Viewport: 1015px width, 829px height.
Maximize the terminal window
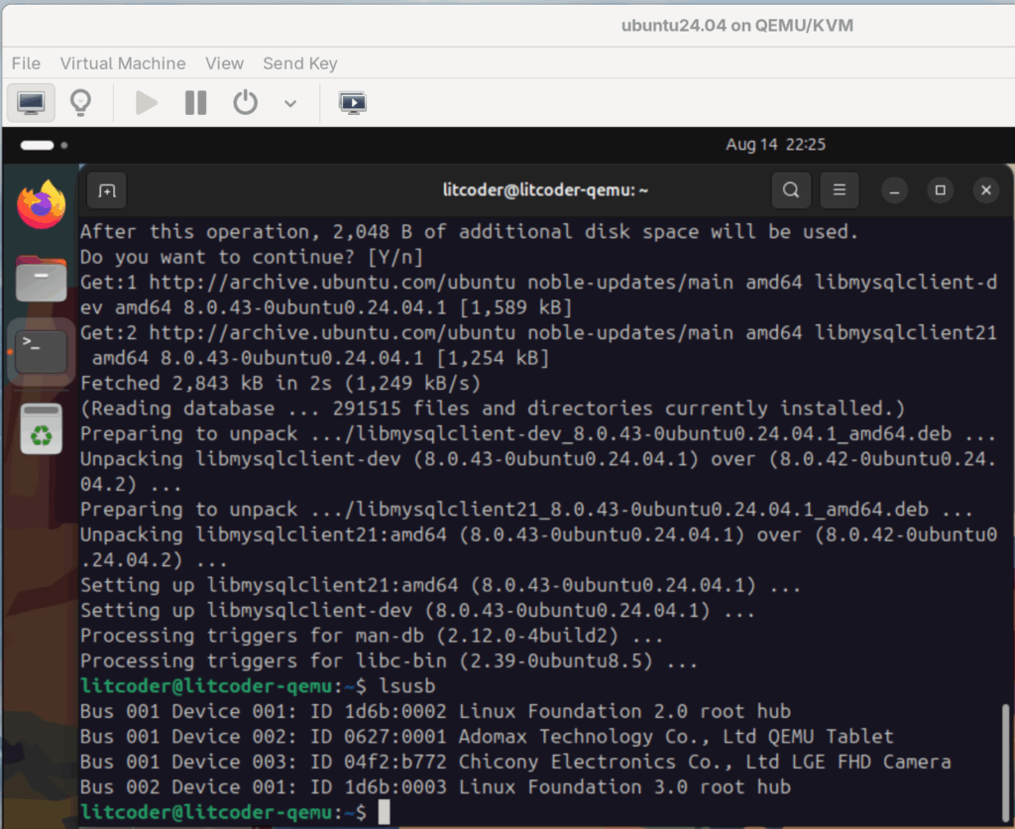pos(941,190)
